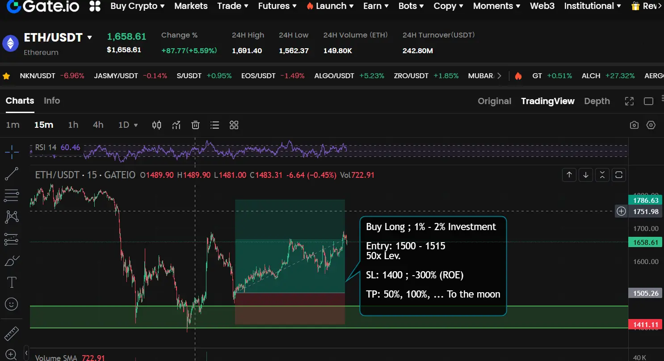Image resolution: width=664 pixels, height=361 pixels.
Task: Click the favorites star in ticker bar
Action: pos(6,76)
